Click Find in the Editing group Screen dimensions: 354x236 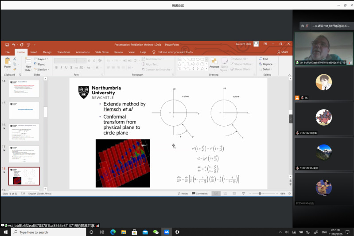265,59
